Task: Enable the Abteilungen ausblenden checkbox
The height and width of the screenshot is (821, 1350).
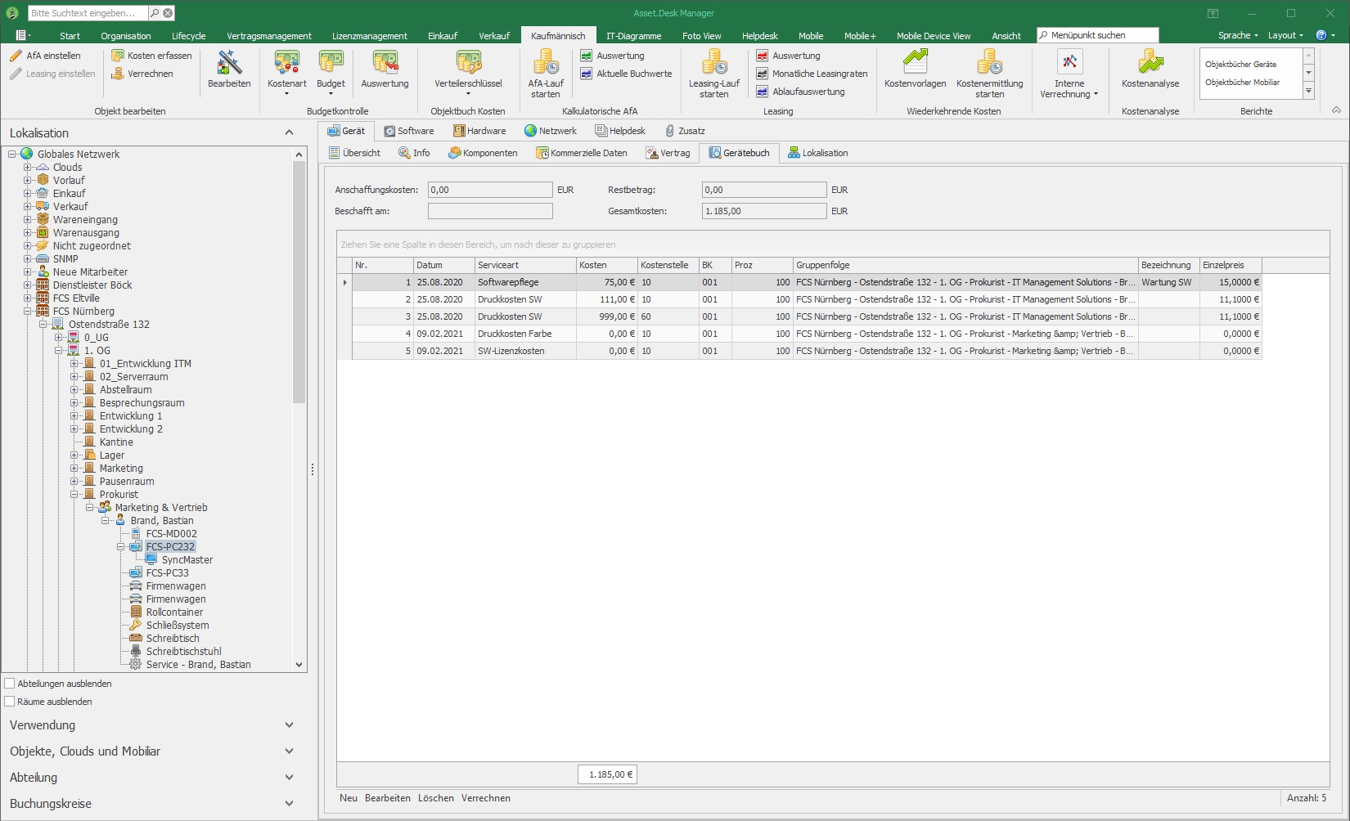Action: (11, 684)
